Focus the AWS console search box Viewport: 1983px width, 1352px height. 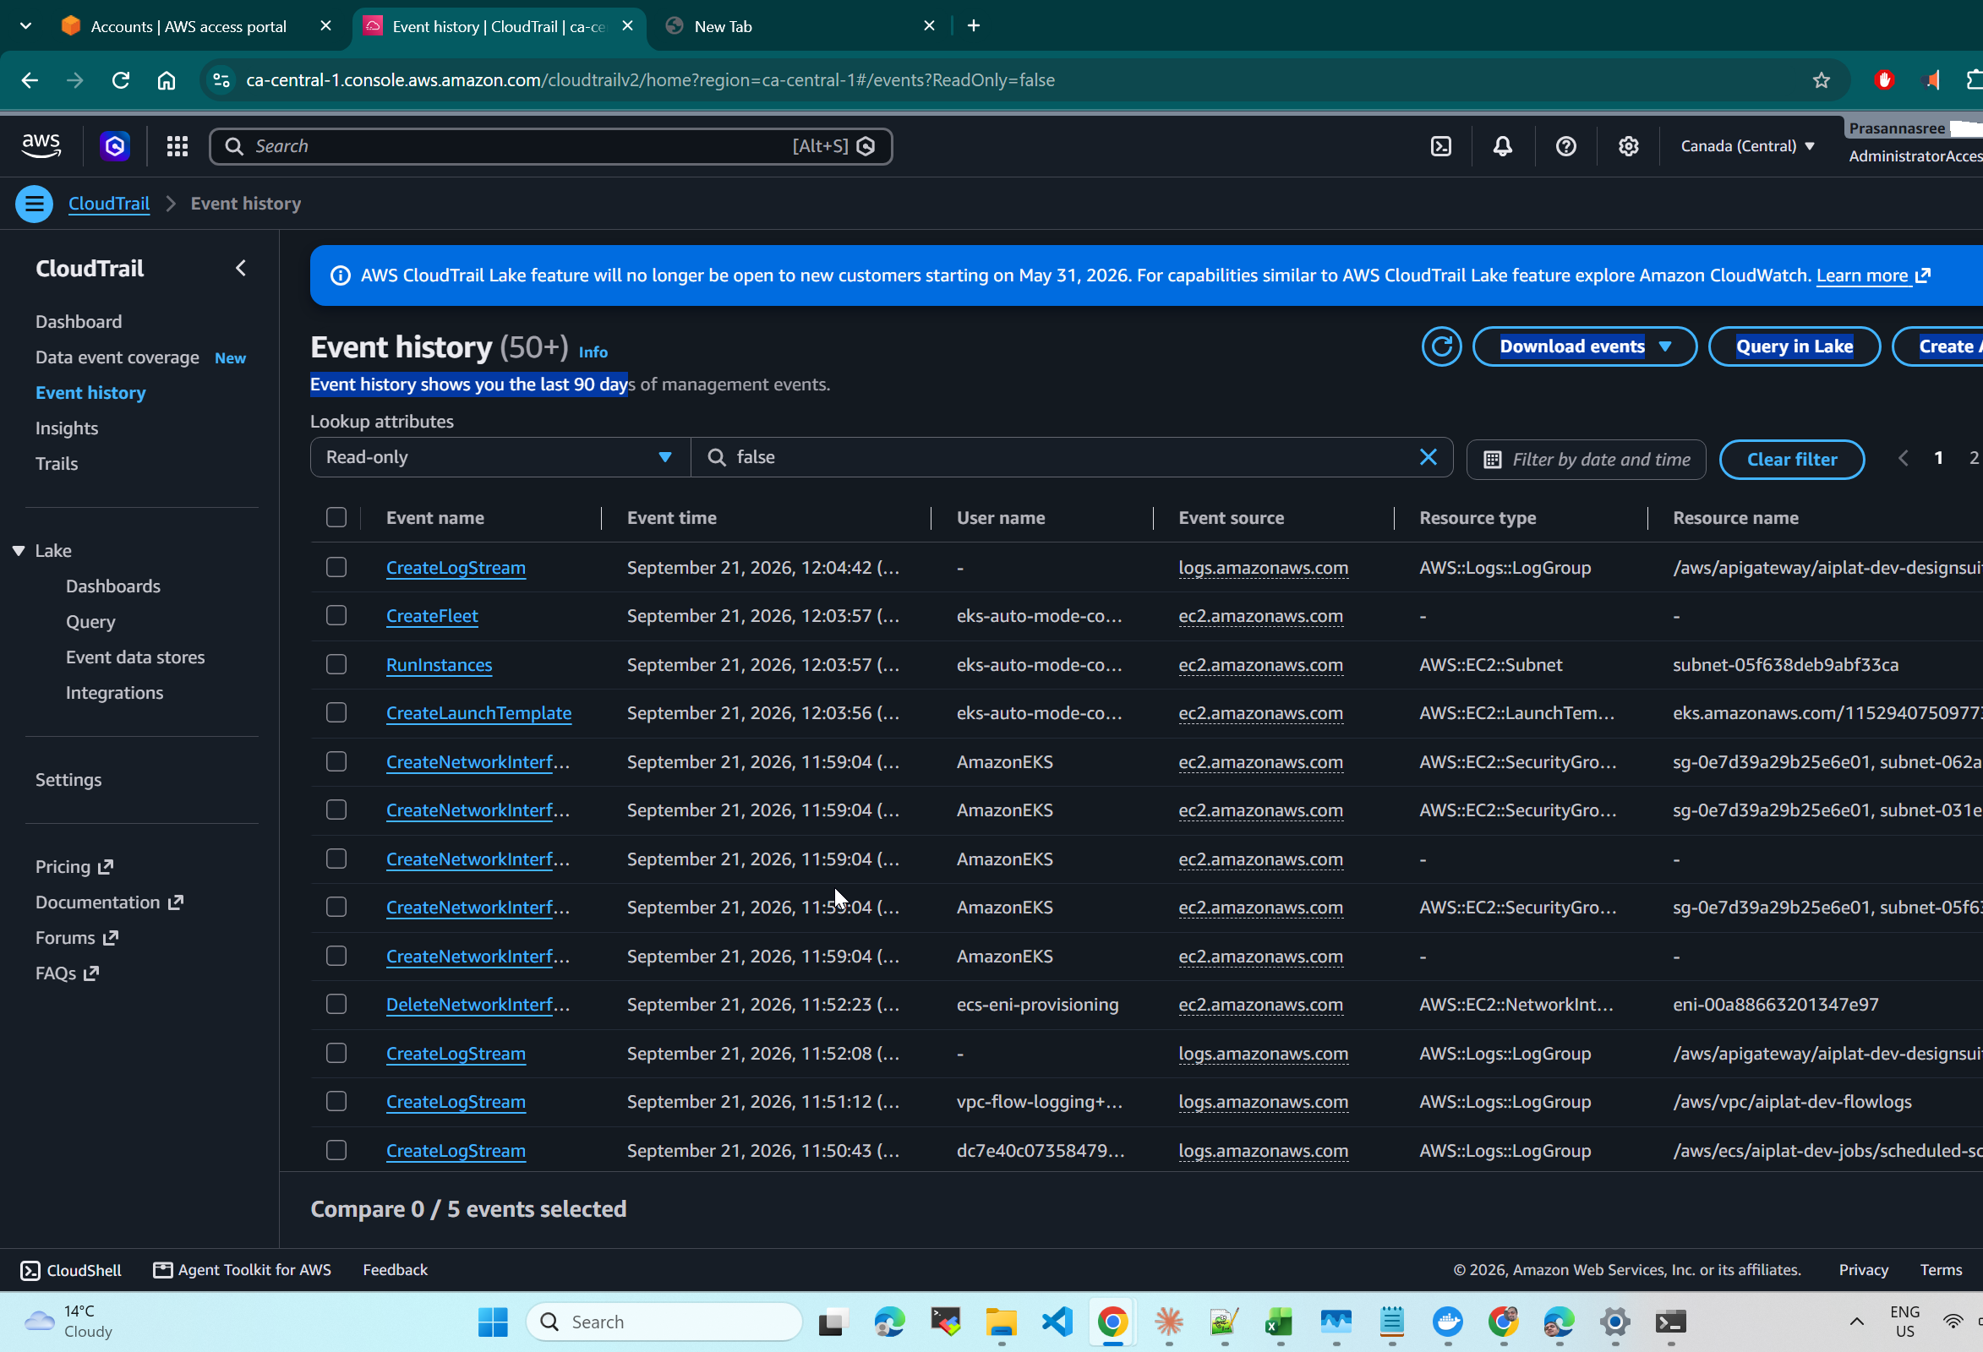pyautogui.click(x=550, y=146)
